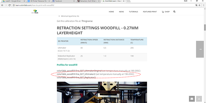Click the 3D PRINTER column header
Image resolution: width=206 pixels, height=103 pixels.
click(x=63, y=41)
